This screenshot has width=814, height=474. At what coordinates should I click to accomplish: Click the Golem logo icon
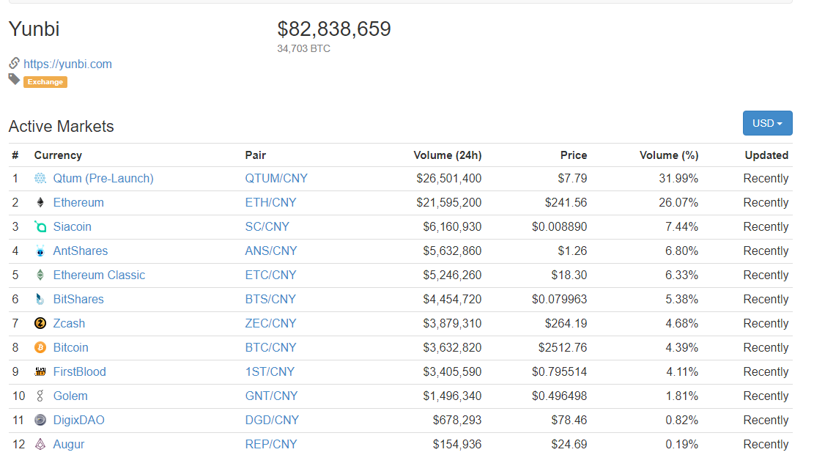click(x=40, y=396)
